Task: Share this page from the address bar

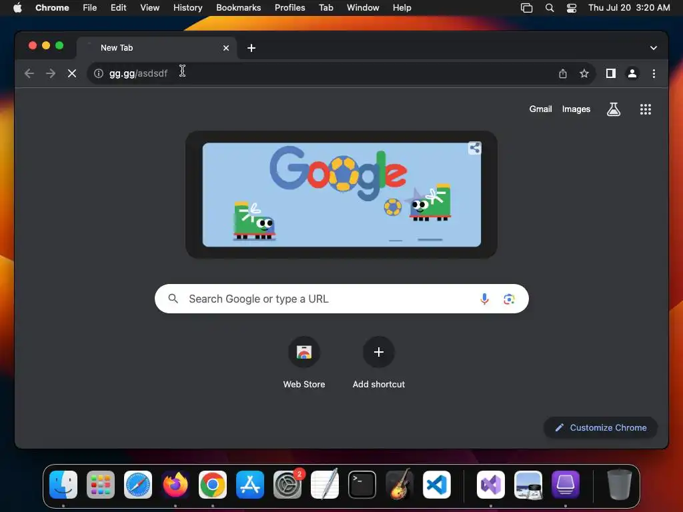Action: pos(563,73)
